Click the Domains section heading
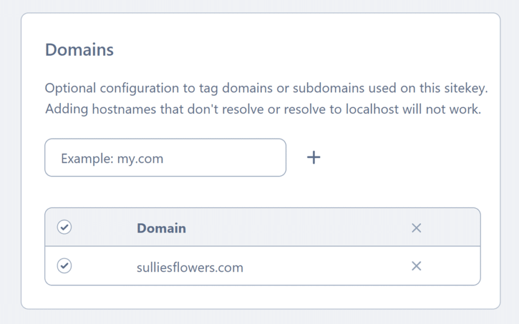The image size is (519, 324). pyautogui.click(x=79, y=50)
